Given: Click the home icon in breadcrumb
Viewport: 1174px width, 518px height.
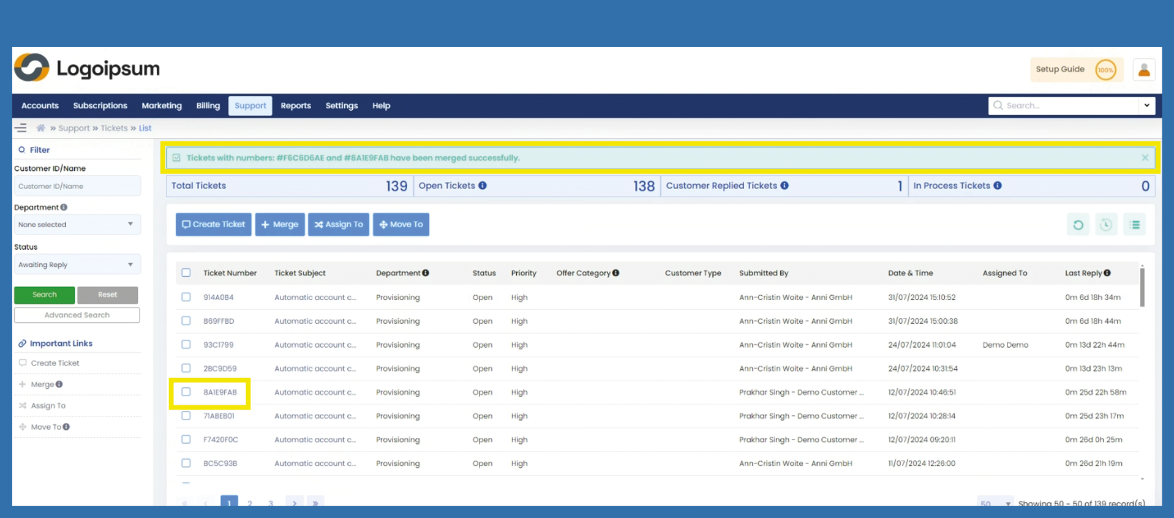Looking at the screenshot, I should coord(41,128).
